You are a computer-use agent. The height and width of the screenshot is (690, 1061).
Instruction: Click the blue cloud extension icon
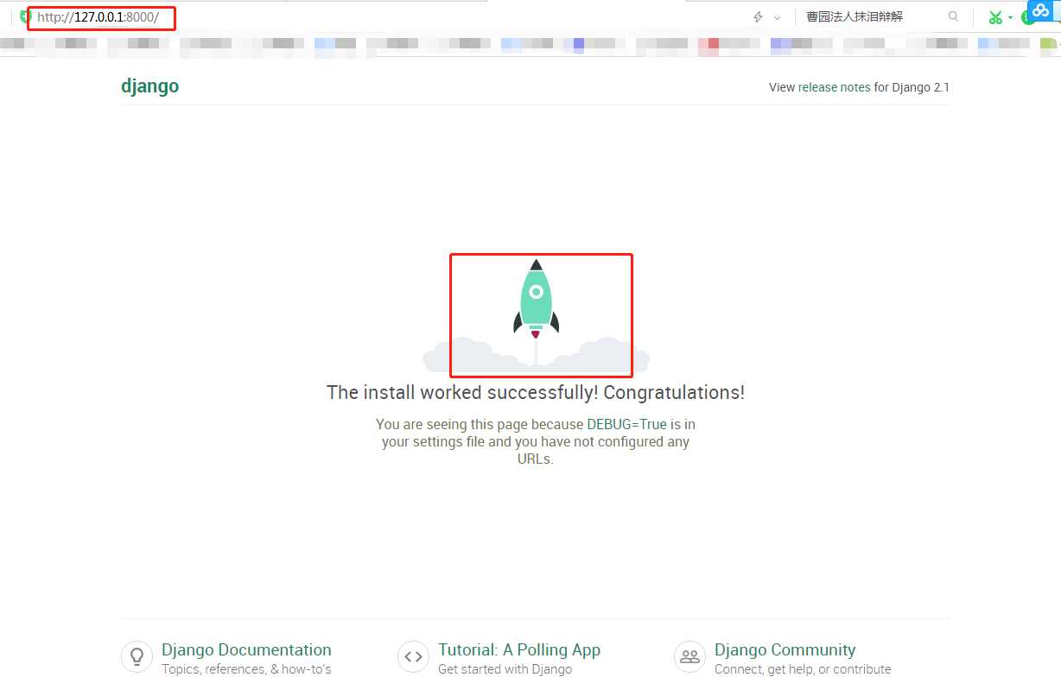coord(1039,12)
